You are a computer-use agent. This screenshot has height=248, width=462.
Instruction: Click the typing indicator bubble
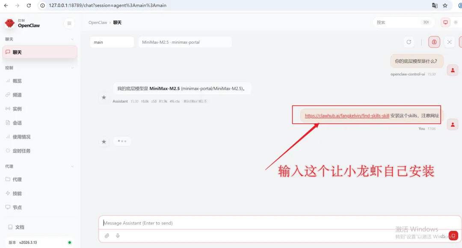pos(122,141)
